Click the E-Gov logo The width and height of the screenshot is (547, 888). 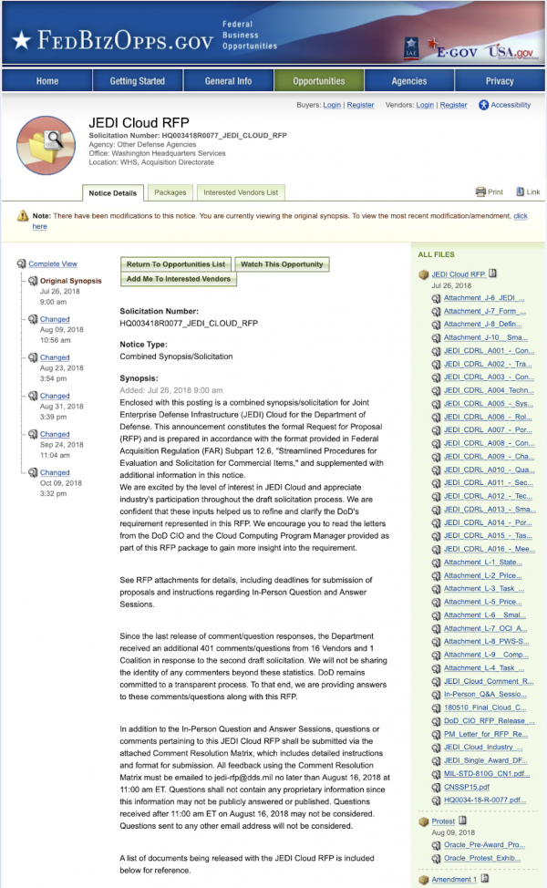[452, 51]
